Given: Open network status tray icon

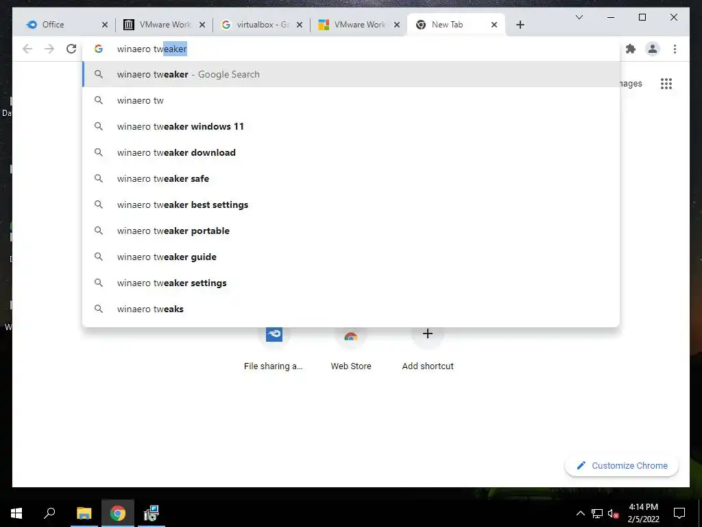Looking at the screenshot, I should click(597, 513).
